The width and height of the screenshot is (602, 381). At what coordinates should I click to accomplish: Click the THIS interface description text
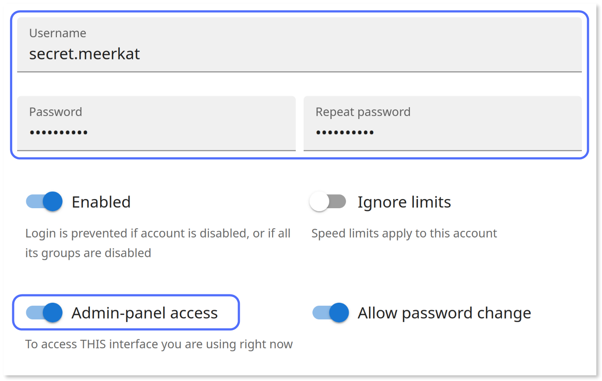[x=159, y=344]
